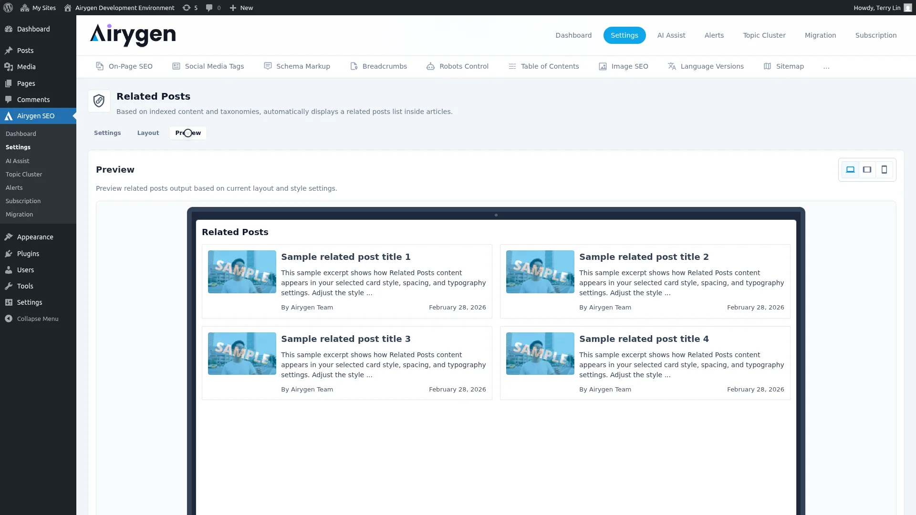
Task: Open Comments in the admin sidebar
Action: pos(38,100)
